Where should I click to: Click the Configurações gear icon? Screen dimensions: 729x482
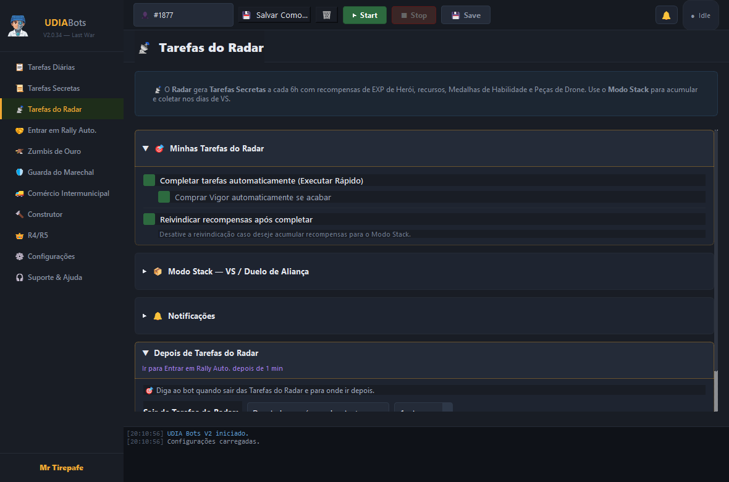[20, 256]
